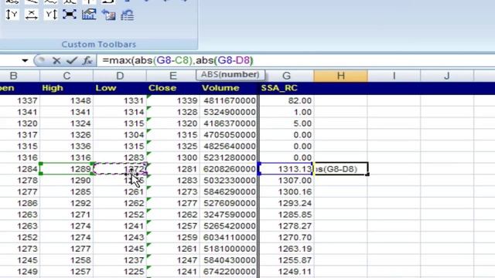The image size is (495, 278).
Task: Select High cell showing 1348
Action: tap(67, 100)
